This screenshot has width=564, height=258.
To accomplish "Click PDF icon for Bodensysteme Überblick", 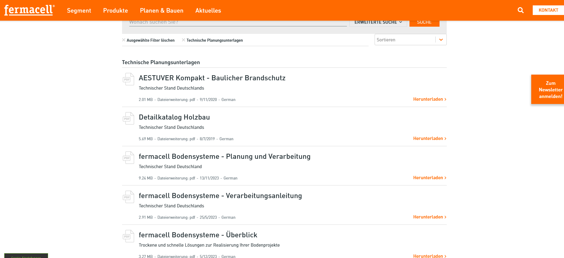I will [128, 236].
